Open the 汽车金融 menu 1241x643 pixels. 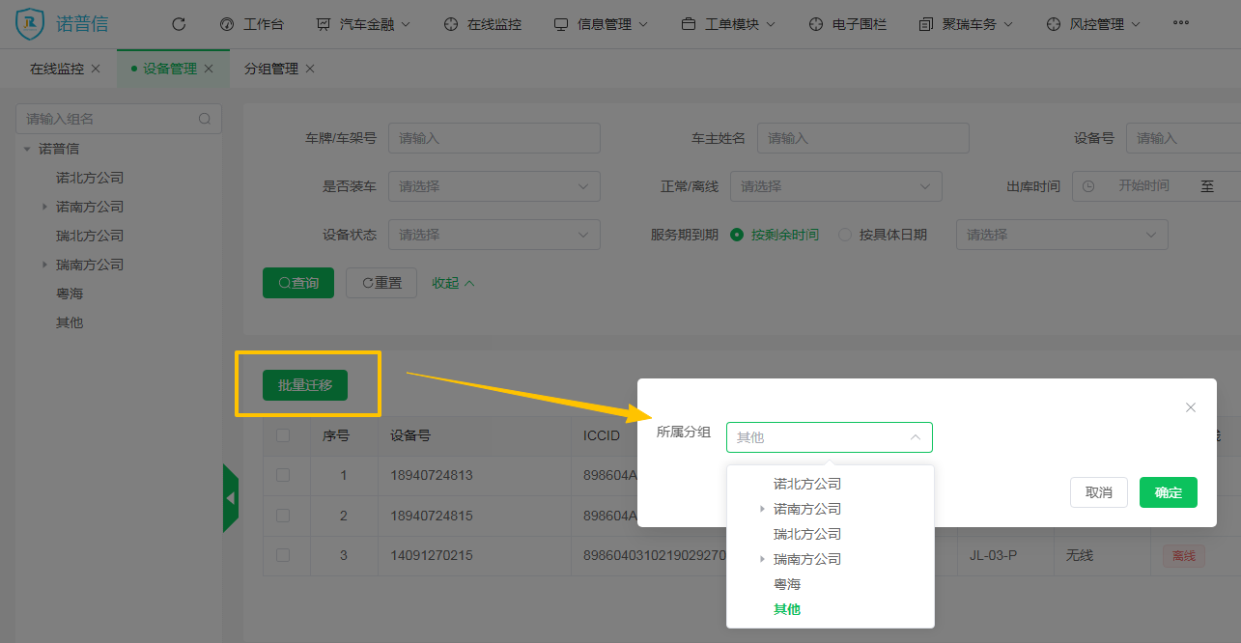[x=363, y=24]
